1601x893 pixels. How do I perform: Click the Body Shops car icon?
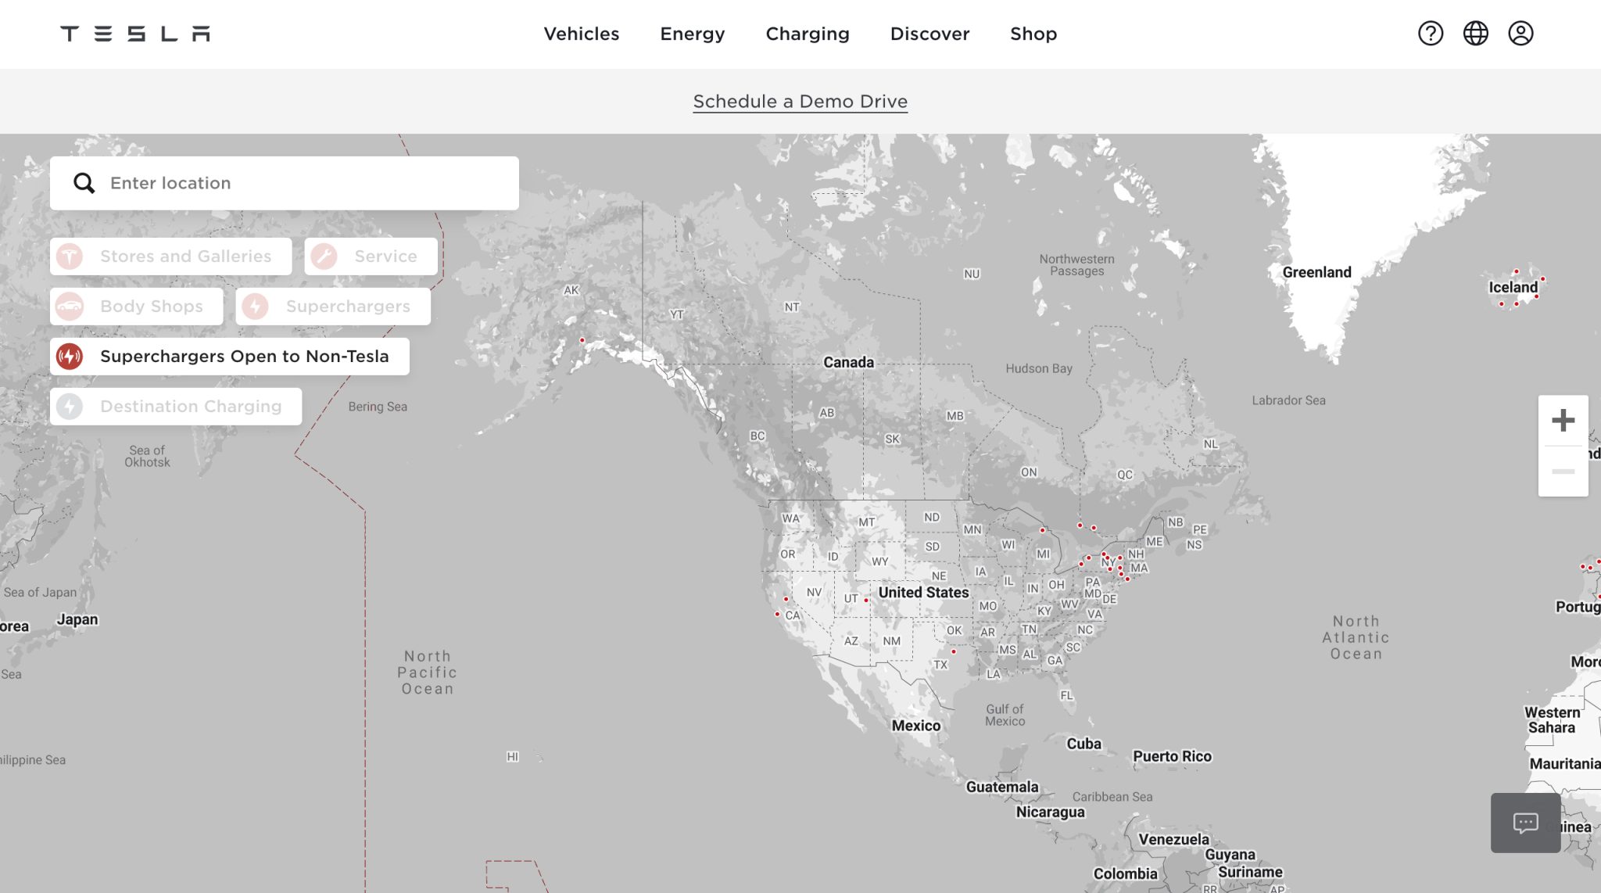pyautogui.click(x=70, y=307)
